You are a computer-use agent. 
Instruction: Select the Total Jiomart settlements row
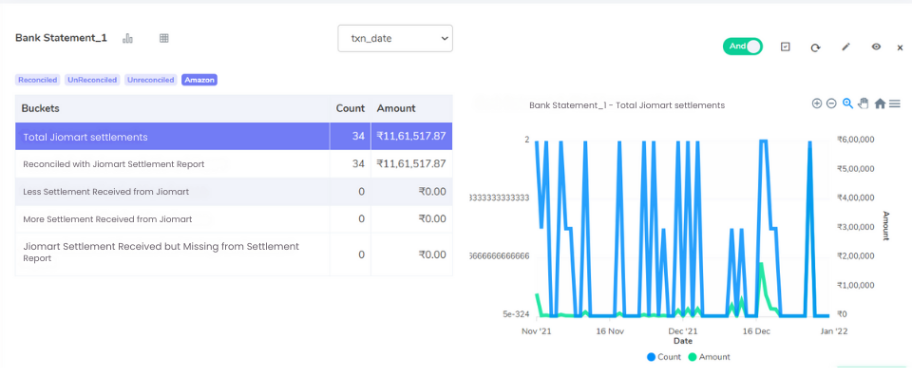tap(234, 137)
